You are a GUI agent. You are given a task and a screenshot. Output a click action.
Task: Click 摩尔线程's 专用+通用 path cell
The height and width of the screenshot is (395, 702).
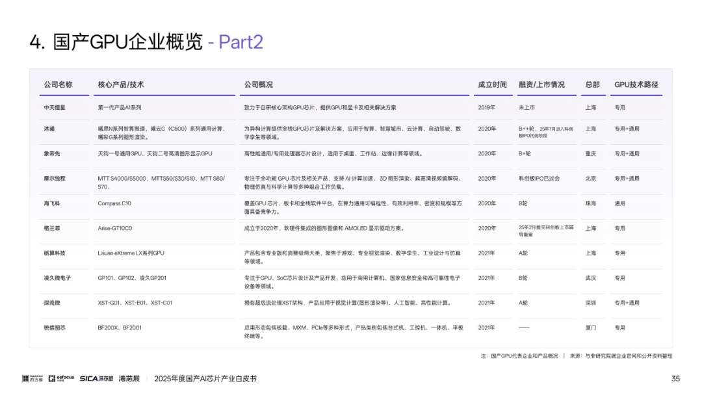(627, 179)
